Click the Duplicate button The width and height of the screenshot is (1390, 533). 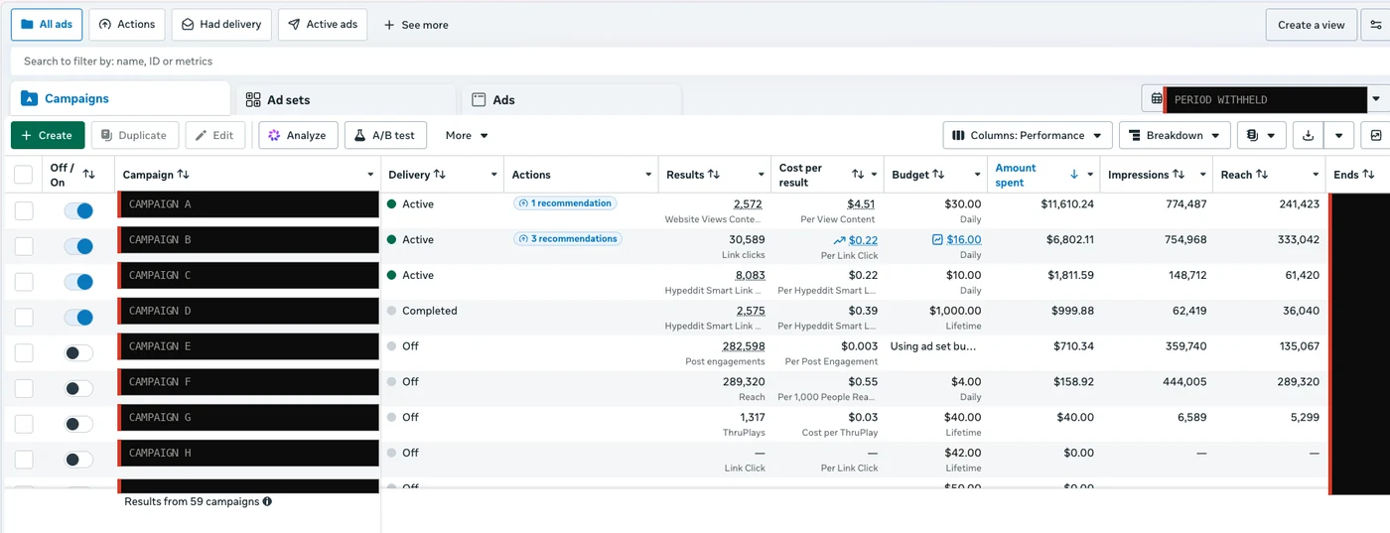(x=135, y=135)
